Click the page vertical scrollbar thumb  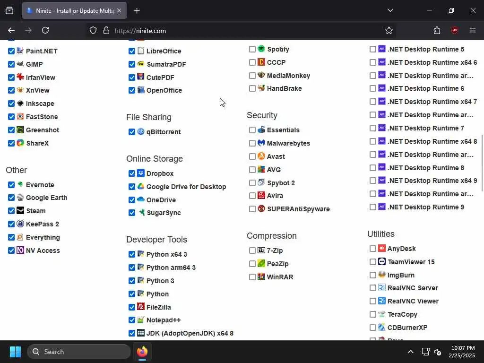[482, 163]
